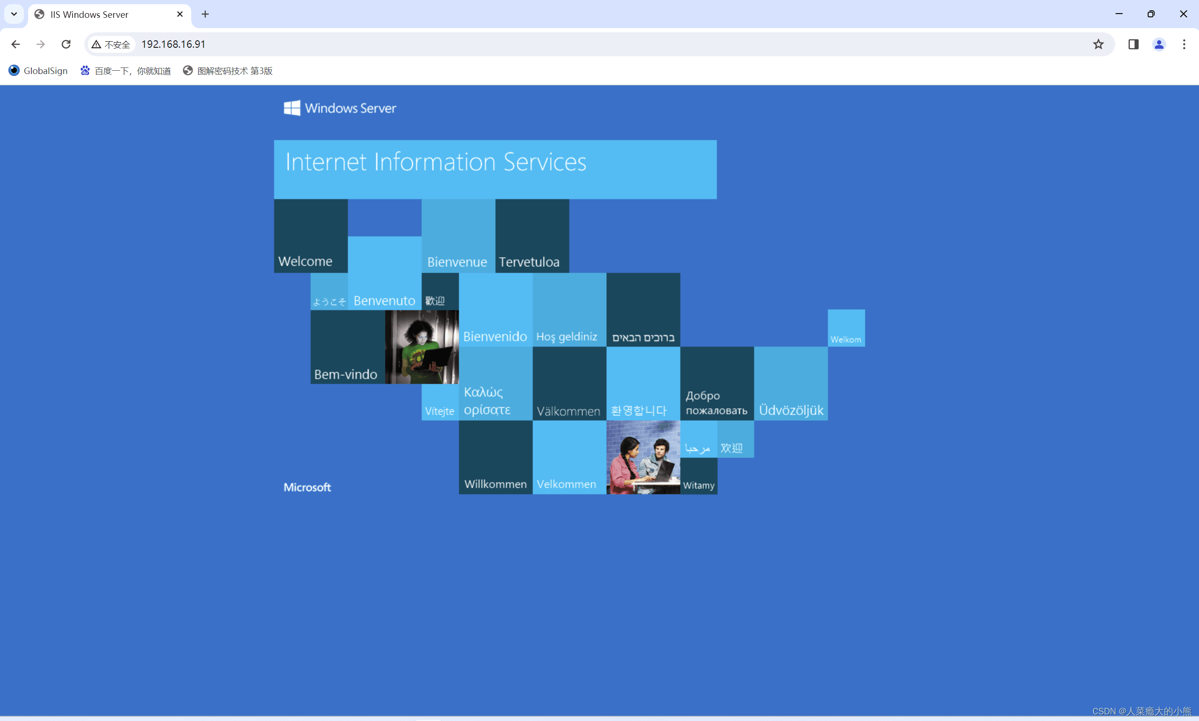
Task: Close the IIS Windows Server tab
Action: [x=180, y=14]
